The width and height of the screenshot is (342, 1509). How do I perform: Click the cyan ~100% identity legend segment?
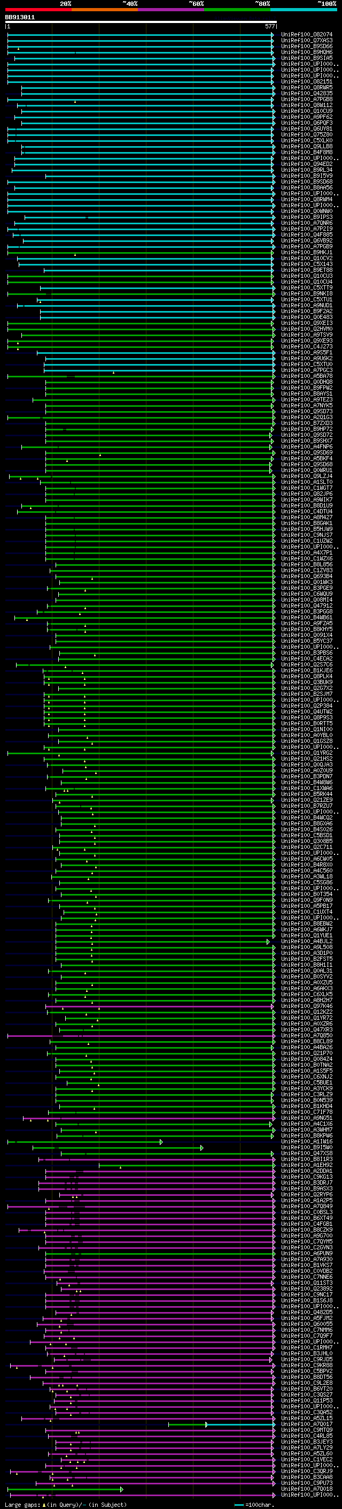tap(304, 10)
